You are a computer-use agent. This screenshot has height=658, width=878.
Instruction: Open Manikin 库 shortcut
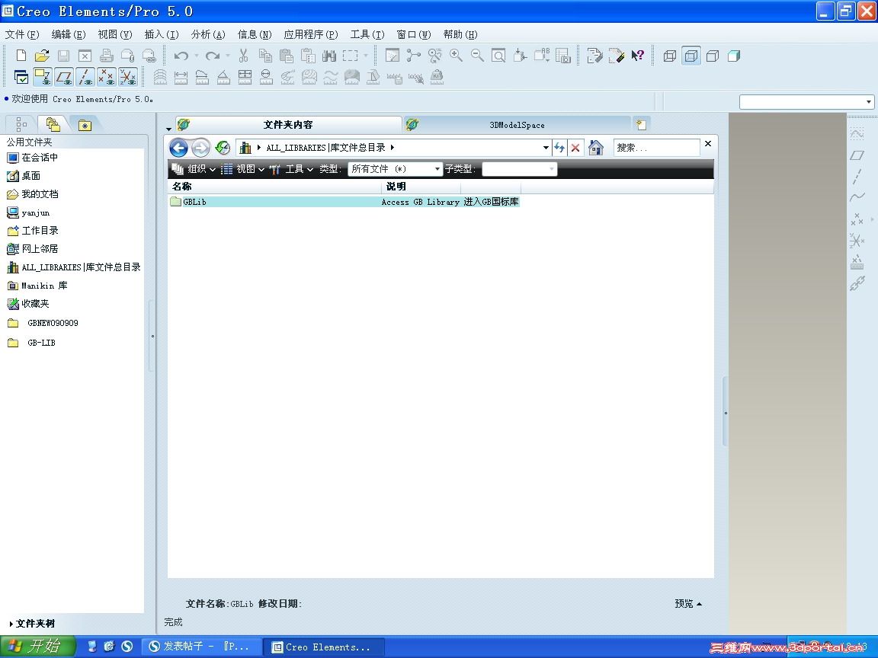[x=37, y=286]
